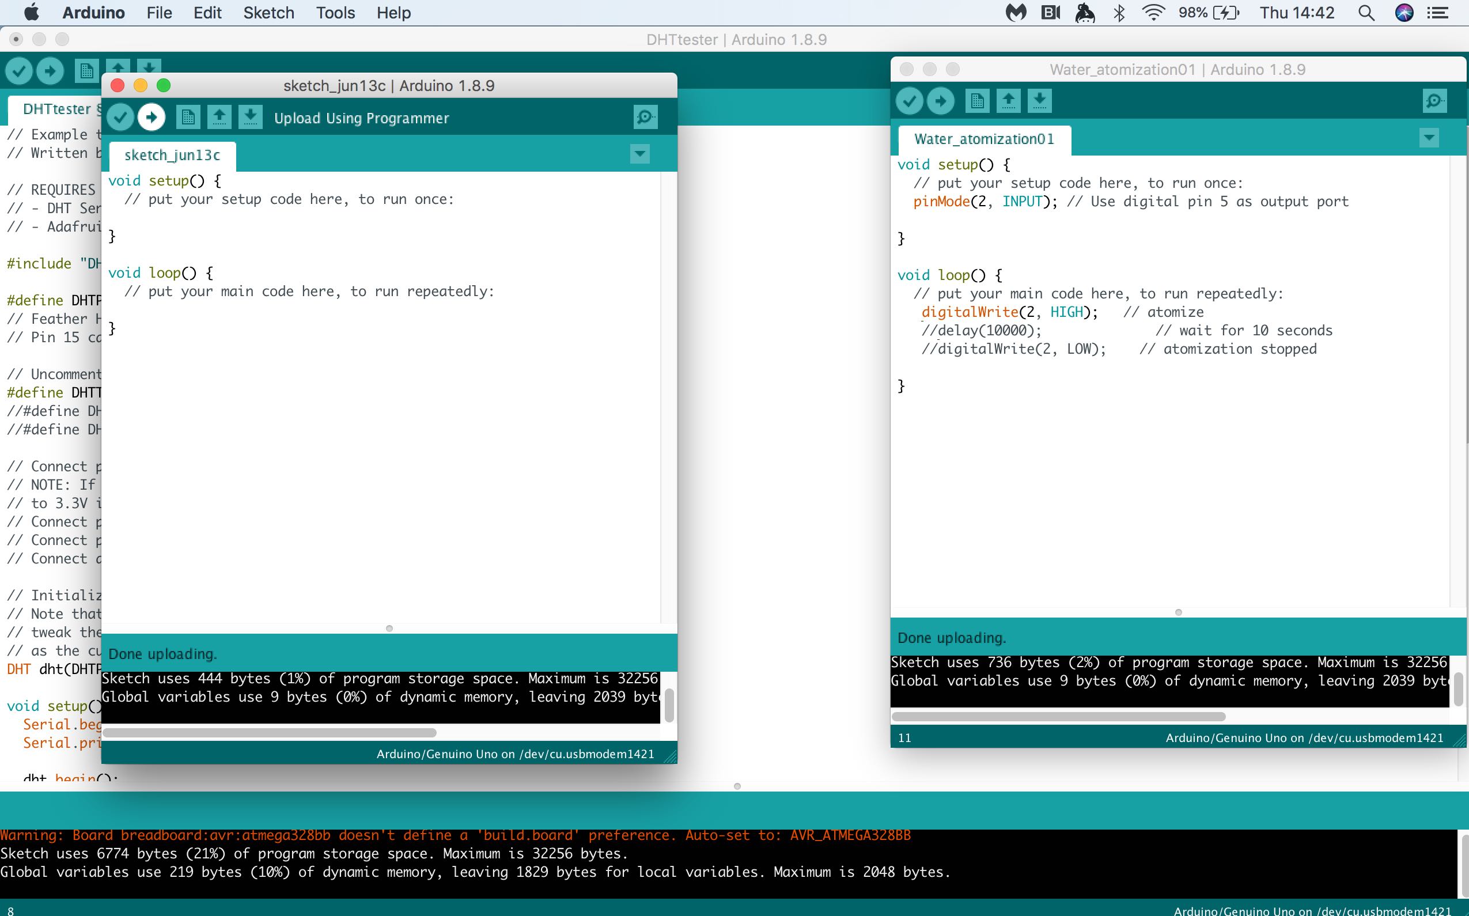1469x916 pixels.
Task: Click the Bluetooth menu bar icon
Action: coord(1119,13)
